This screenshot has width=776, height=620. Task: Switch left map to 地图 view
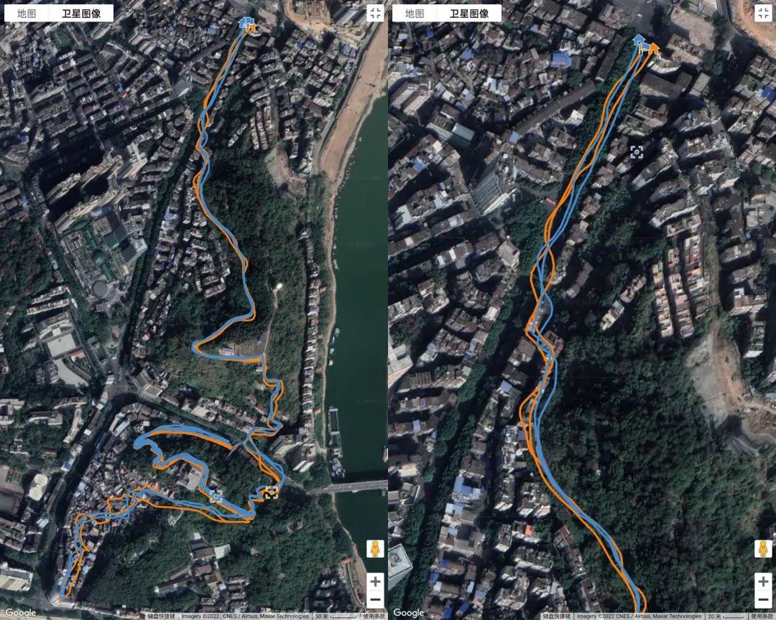tap(27, 14)
